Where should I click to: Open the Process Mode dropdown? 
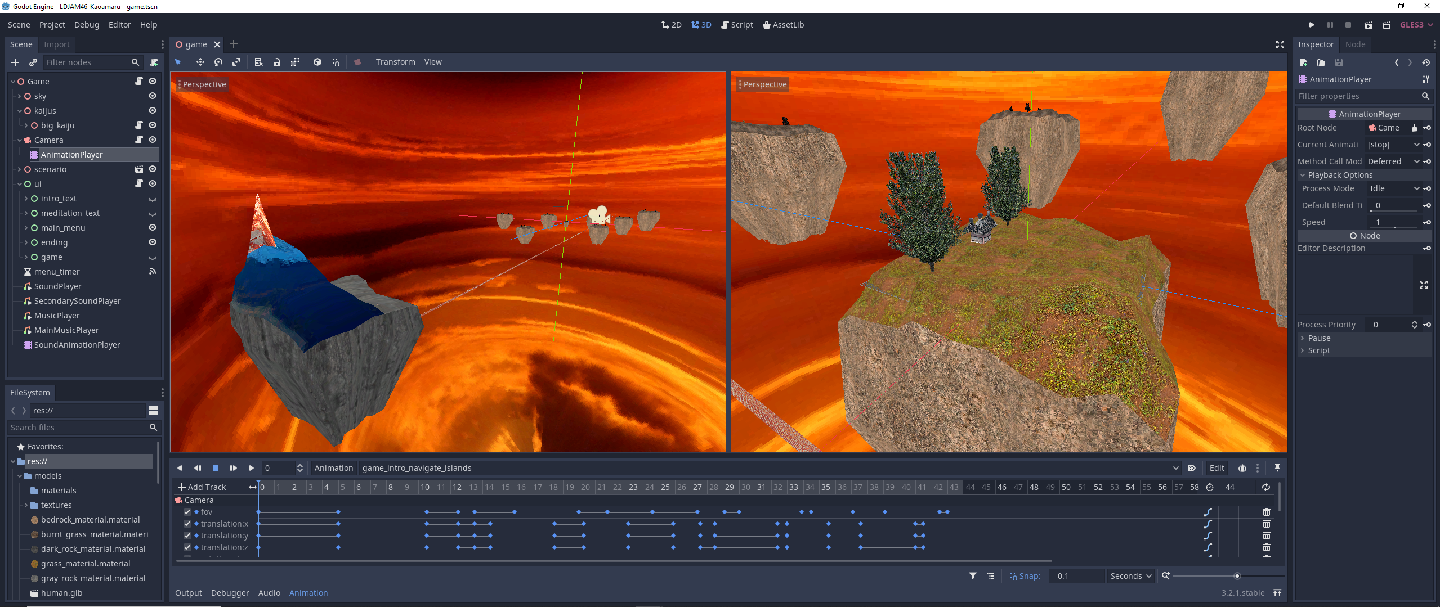click(1394, 188)
